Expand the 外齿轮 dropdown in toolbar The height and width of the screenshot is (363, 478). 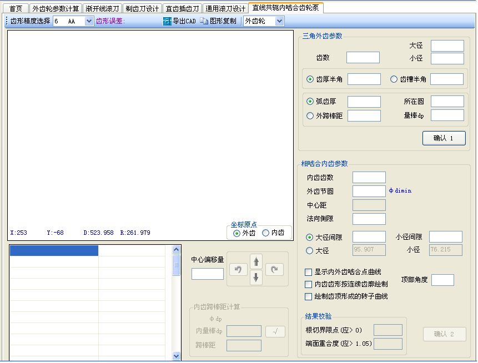pyautogui.click(x=279, y=21)
